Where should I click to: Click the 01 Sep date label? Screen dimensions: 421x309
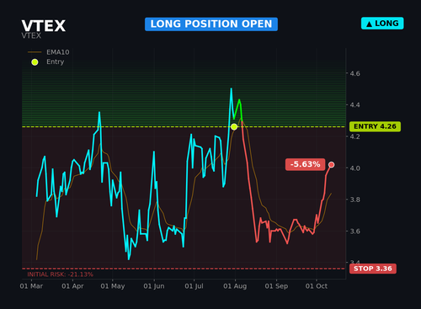(276, 286)
